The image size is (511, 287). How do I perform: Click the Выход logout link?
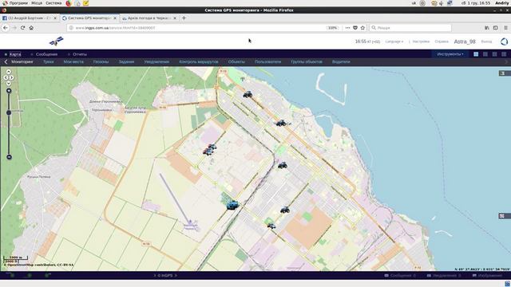tap(486, 41)
